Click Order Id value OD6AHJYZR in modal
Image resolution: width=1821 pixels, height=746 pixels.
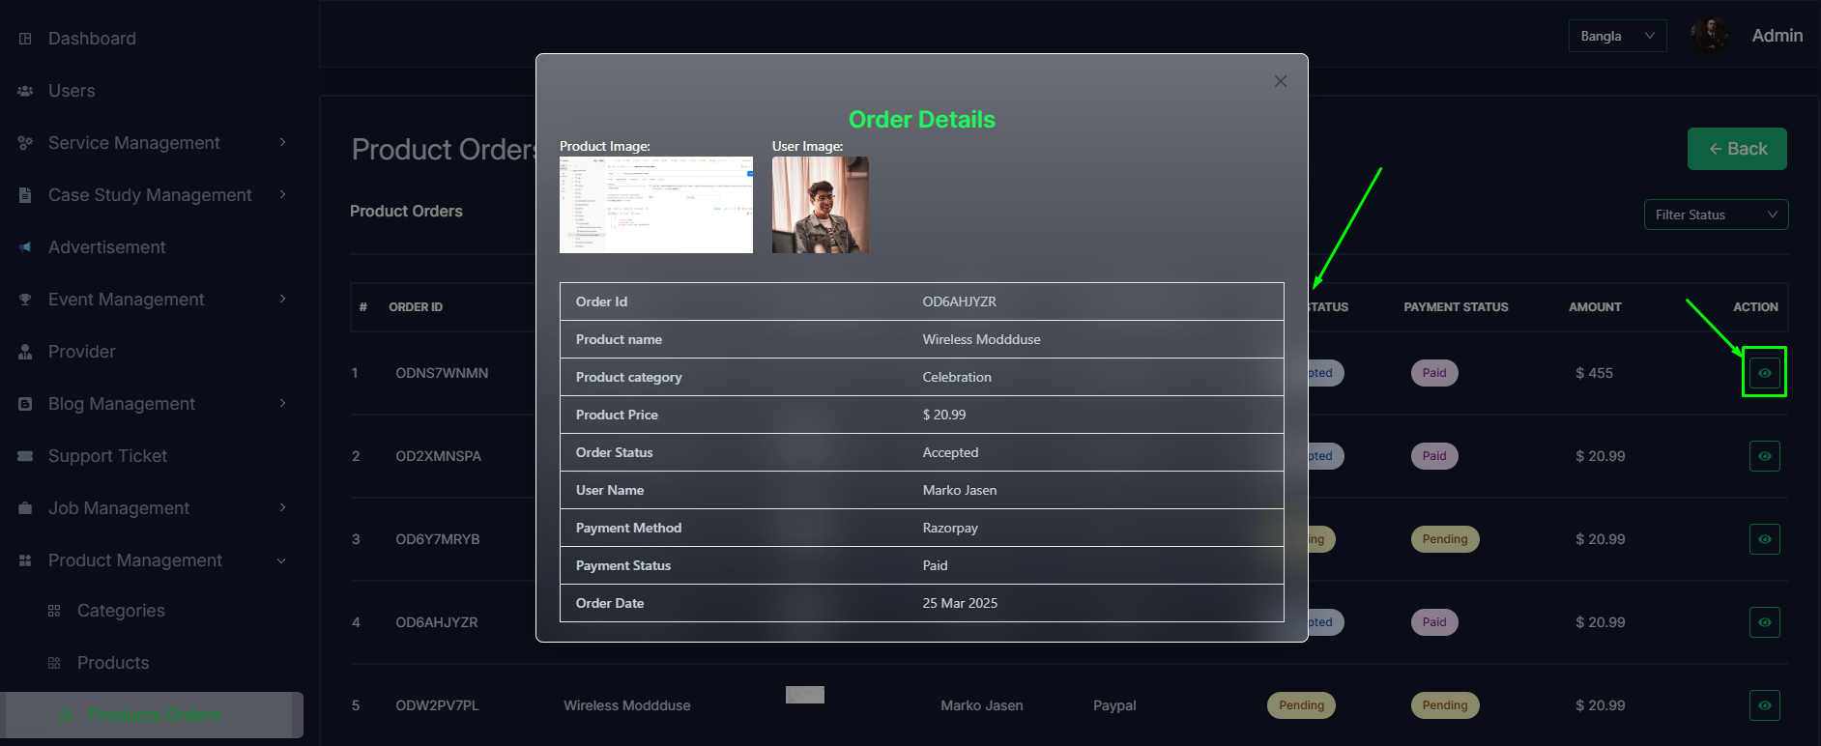tap(959, 301)
